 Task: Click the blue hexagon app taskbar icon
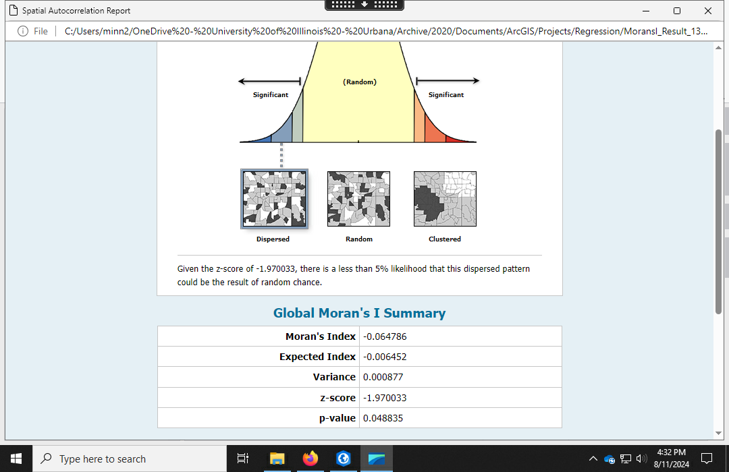click(x=344, y=459)
